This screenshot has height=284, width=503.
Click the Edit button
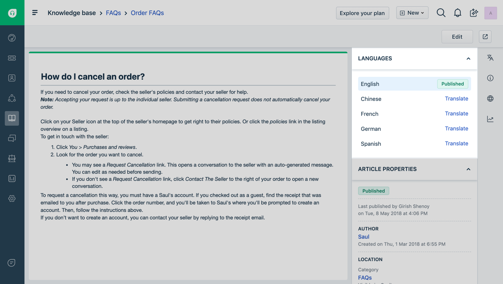click(457, 36)
